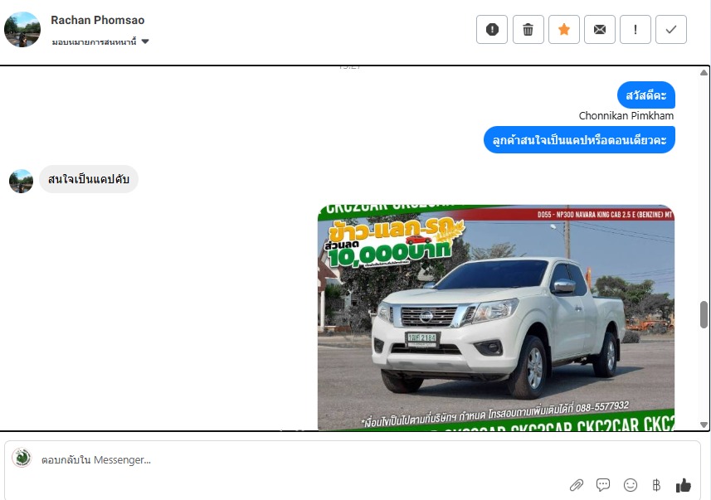Select the message asking cab or single cab
This screenshot has width=711, height=500.
(579, 139)
